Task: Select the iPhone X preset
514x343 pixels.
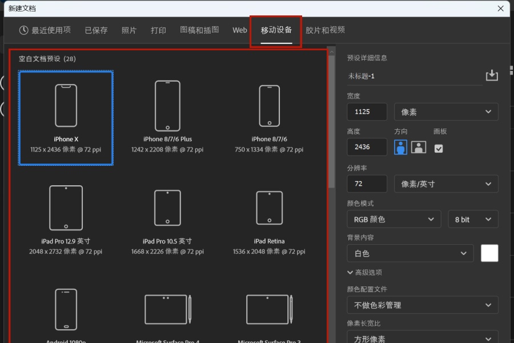Action: coord(66,118)
